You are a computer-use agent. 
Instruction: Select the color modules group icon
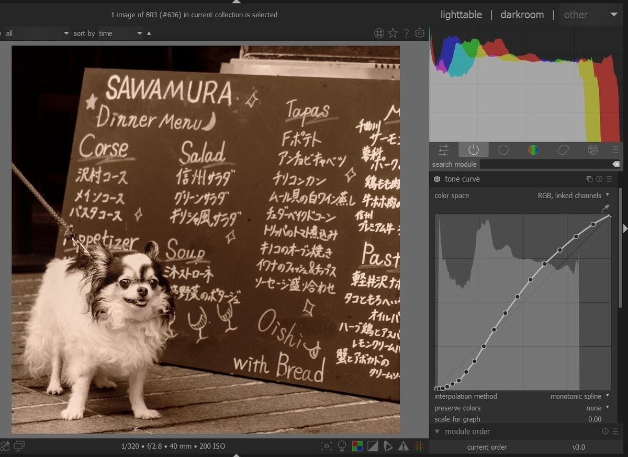[533, 150]
